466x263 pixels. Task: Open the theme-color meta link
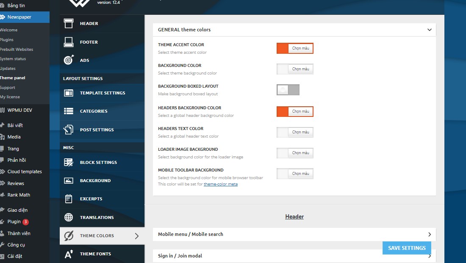221,184
